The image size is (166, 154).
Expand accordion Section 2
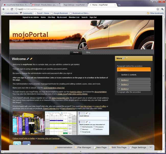pyautogui.click(x=124, y=80)
